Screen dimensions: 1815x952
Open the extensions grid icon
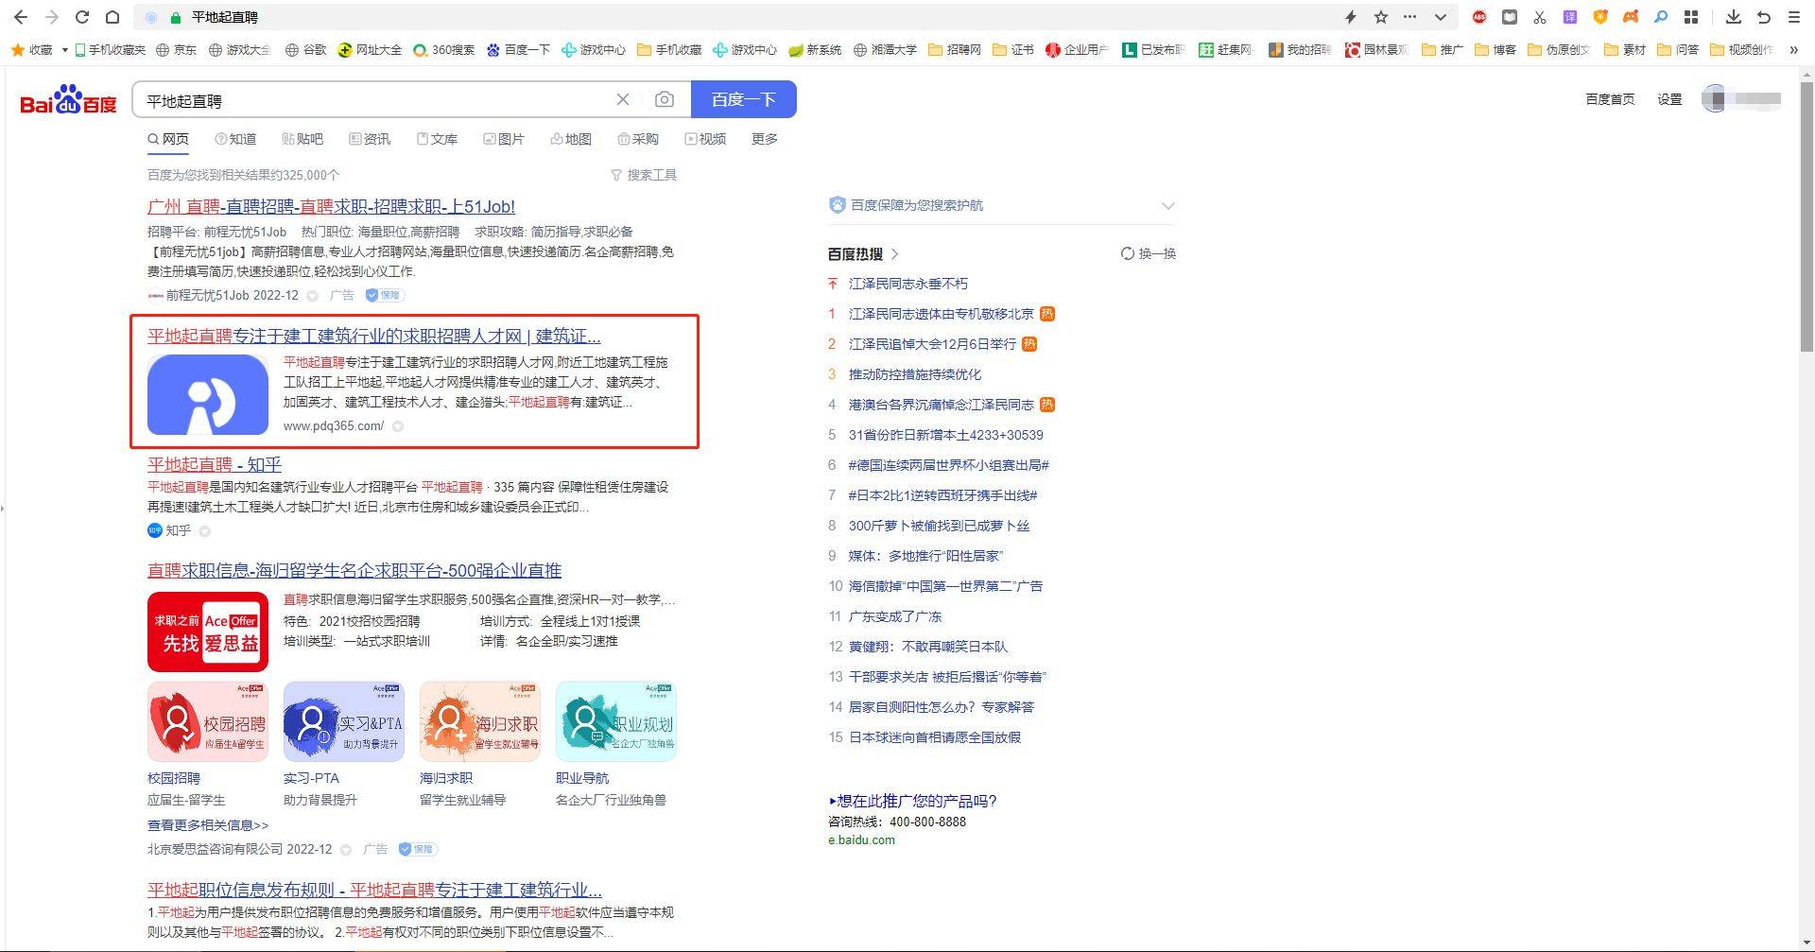pyautogui.click(x=1691, y=17)
